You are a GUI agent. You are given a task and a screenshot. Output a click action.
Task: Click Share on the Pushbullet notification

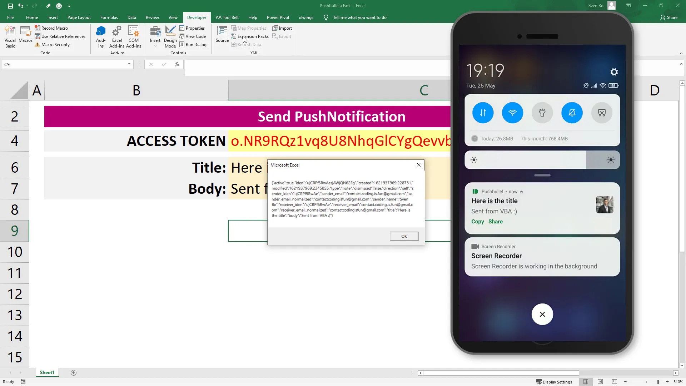tap(495, 222)
